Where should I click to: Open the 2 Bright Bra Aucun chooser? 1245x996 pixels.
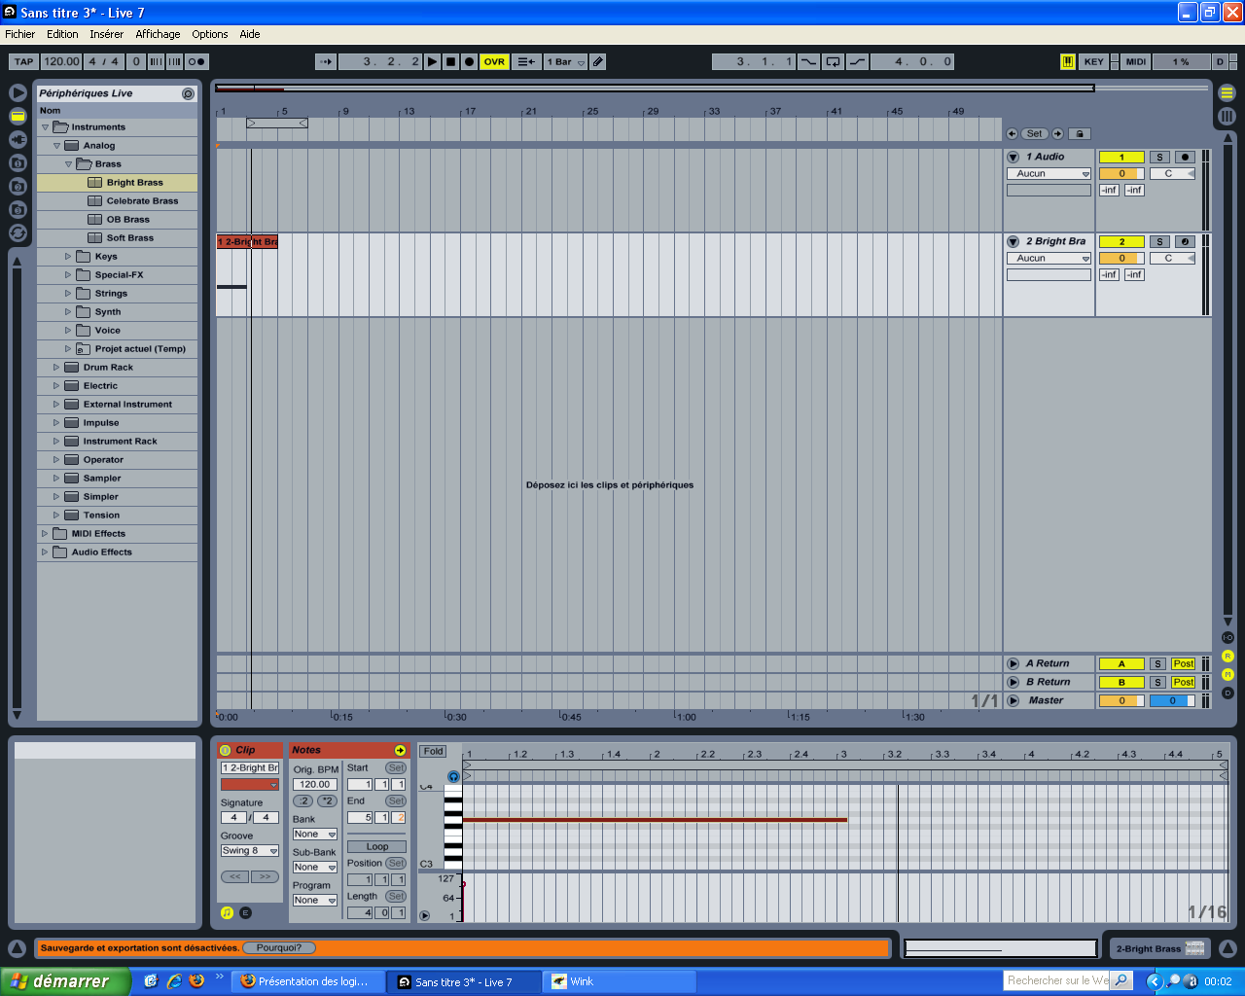coord(1049,259)
